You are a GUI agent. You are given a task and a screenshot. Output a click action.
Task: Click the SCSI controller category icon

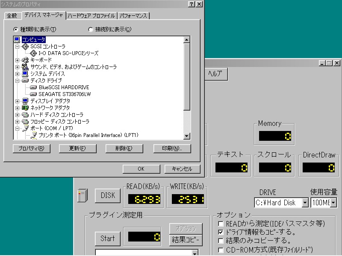25,47
